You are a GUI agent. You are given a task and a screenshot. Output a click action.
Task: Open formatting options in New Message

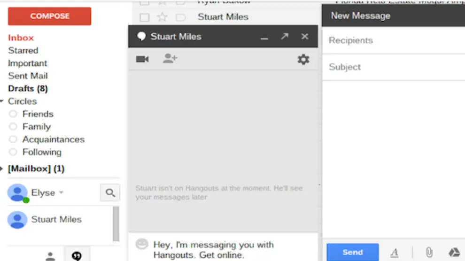point(395,253)
